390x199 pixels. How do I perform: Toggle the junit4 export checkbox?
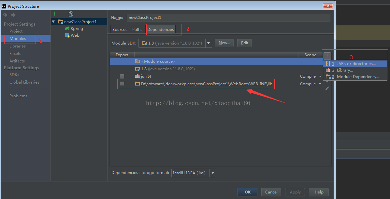click(122, 76)
